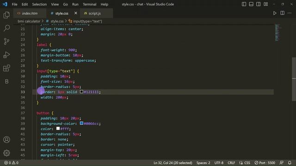Open the Source Control view
The height and width of the screenshot is (166, 296).
pos(6,41)
